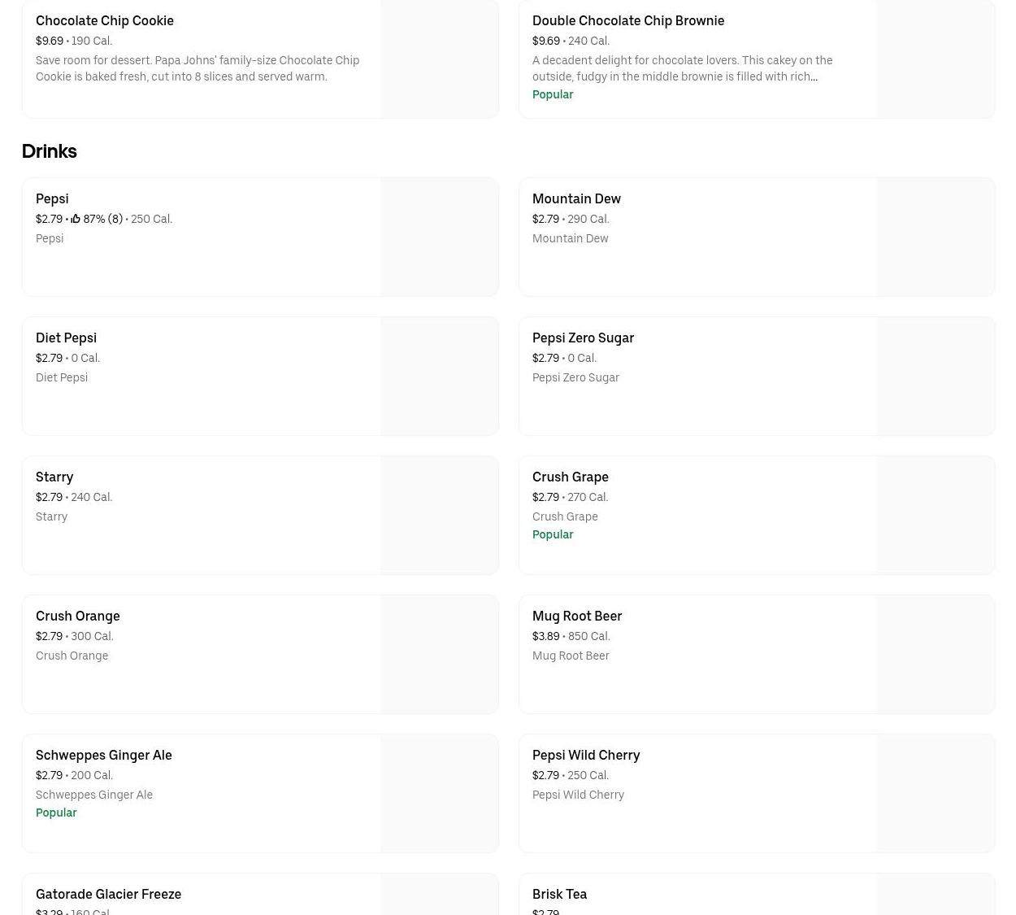Choose Schweppes Ginger Ale

(x=103, y=755)
